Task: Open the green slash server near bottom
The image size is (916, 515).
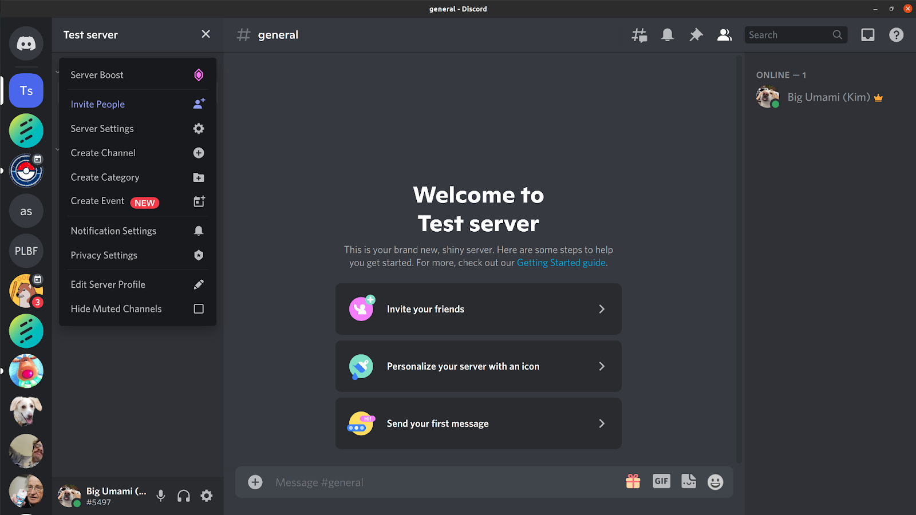Action: pyautogui.click(x=26, y=331)
